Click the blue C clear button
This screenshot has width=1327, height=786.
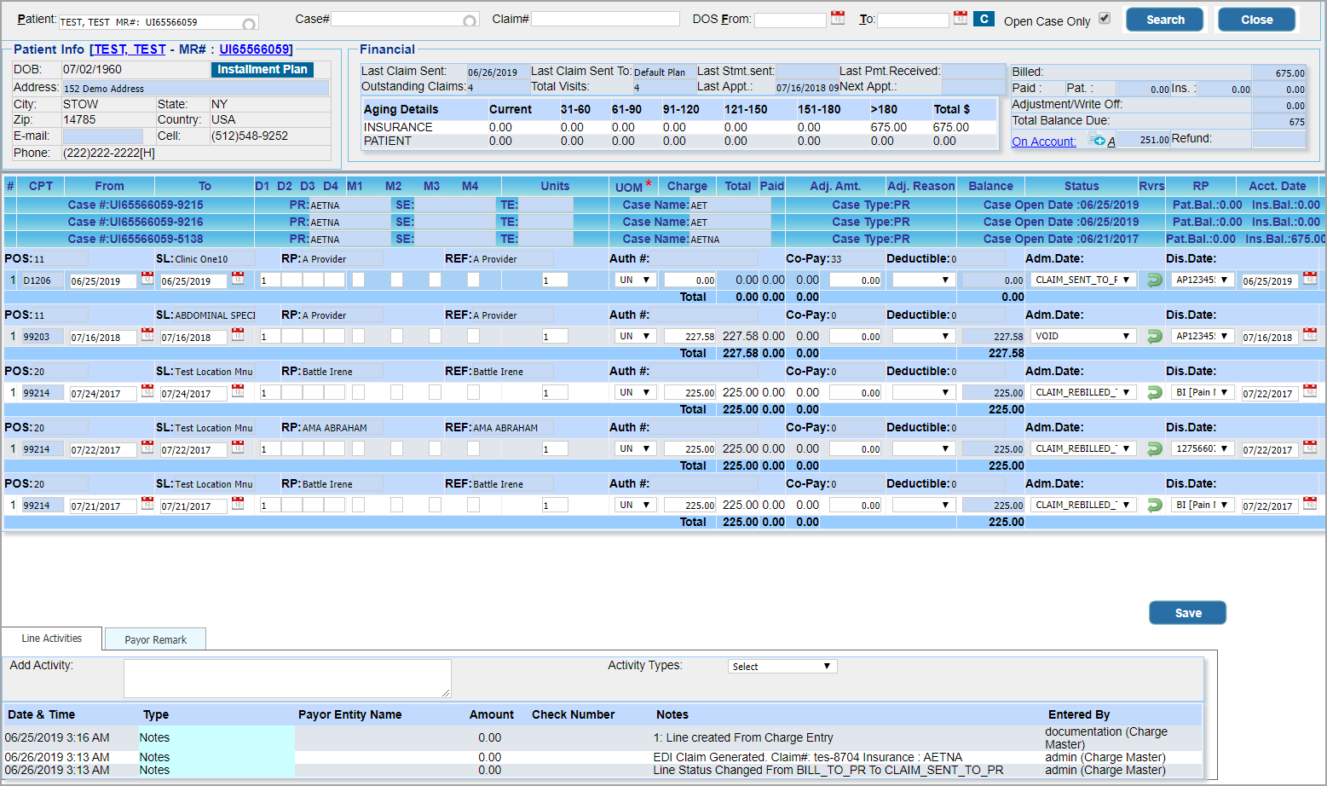click(x=984, y=19)
